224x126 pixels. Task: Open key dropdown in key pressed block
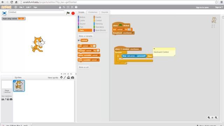pyautogui.click(x=136, y=56)
